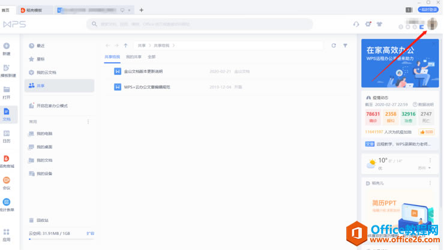Click the 加油 thumbs-up button
Screen dimensions: 444x250
point(427,132)
